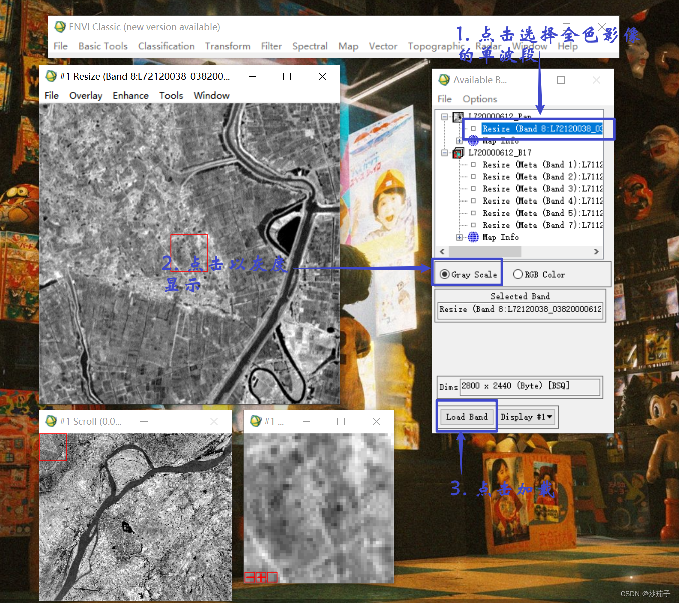
Task: Select Resize Meta Band 3 entry
Action: pyautogui.click(x=542, y=189)
